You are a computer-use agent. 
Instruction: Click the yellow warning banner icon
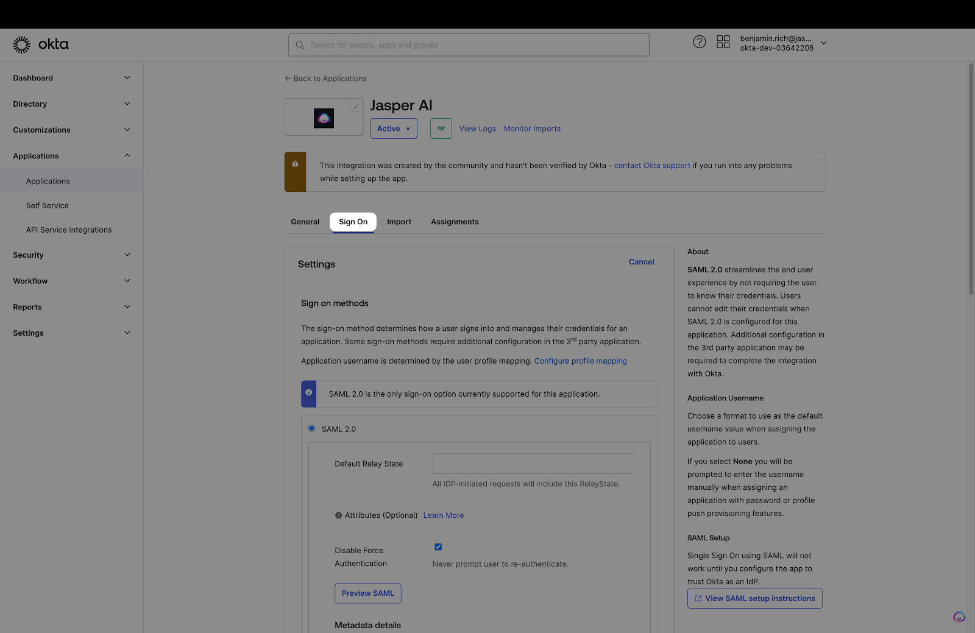(295, 164)
